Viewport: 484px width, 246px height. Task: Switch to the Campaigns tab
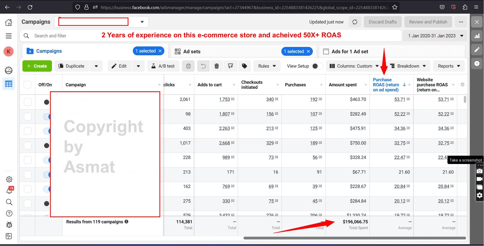pyautogui.click(x=49, y=51)
